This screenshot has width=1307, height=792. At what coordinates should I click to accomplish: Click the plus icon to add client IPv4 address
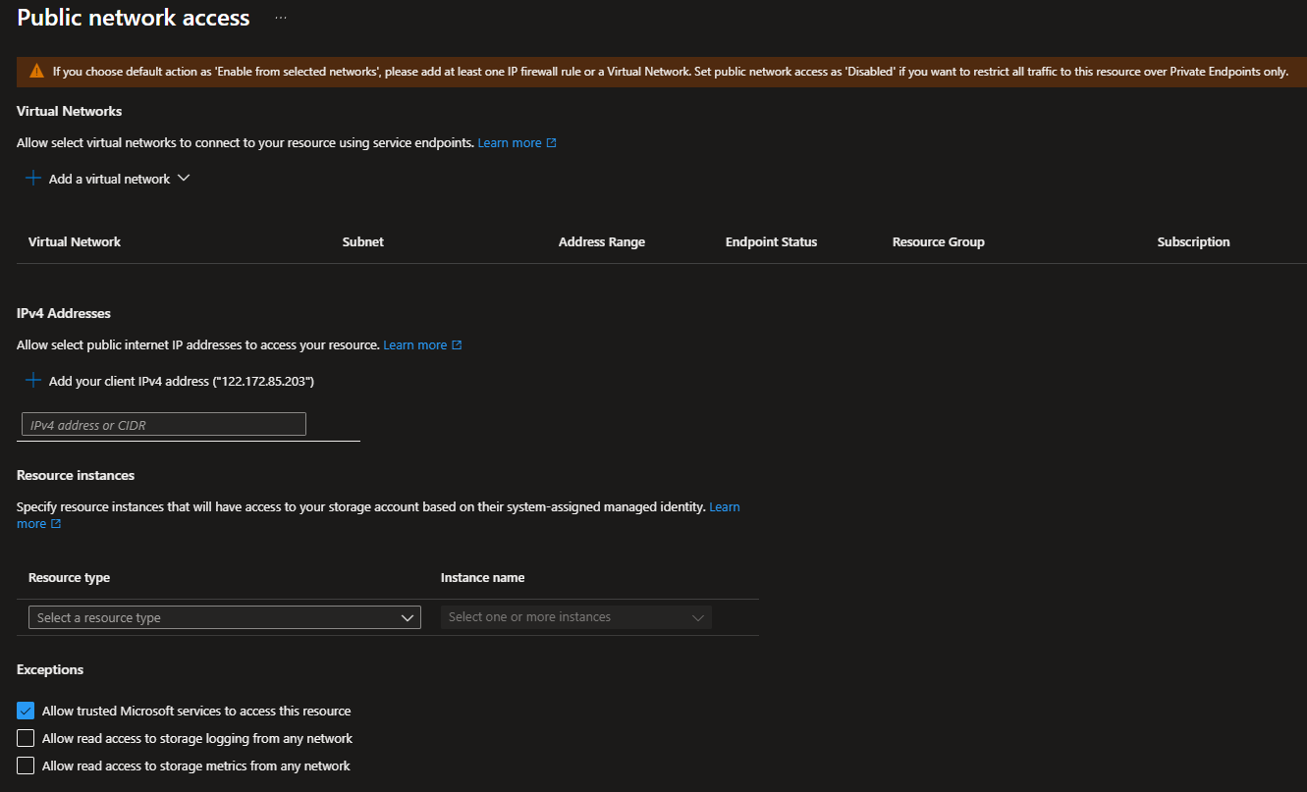point(33,381)
